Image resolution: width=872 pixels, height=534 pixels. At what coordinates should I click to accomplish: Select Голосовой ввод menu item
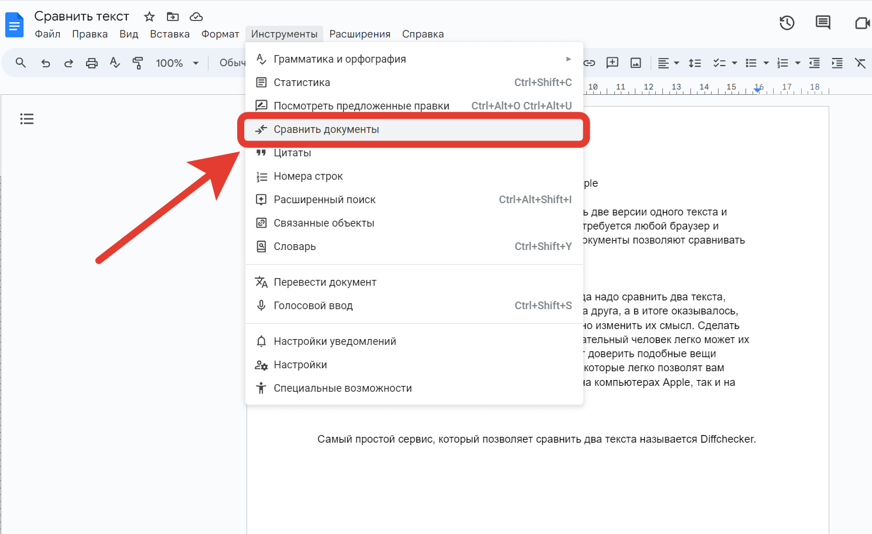click(x=313, y=306)
